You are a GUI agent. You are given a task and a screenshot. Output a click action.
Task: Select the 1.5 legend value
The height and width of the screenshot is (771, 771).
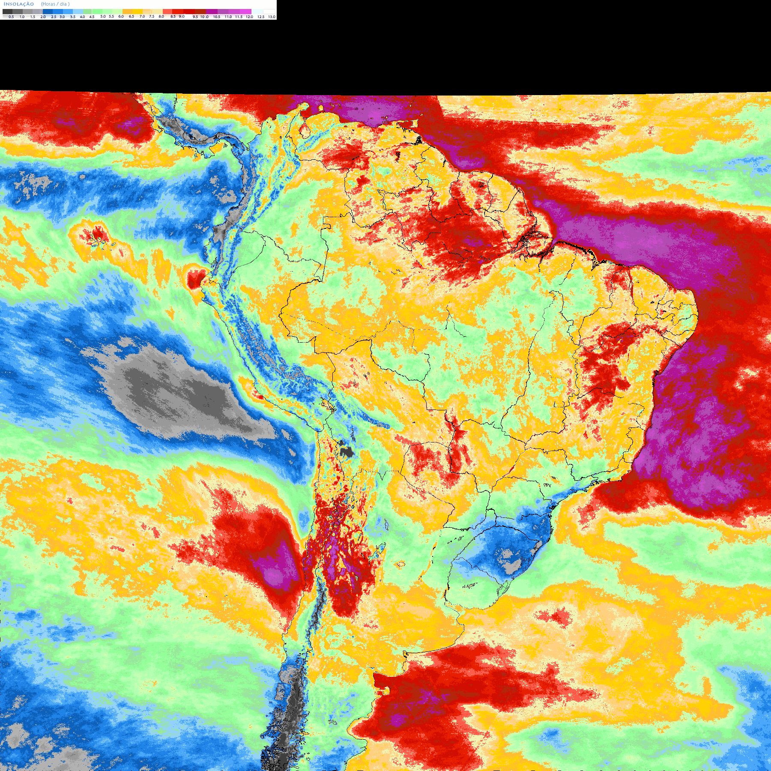point(33,17)
